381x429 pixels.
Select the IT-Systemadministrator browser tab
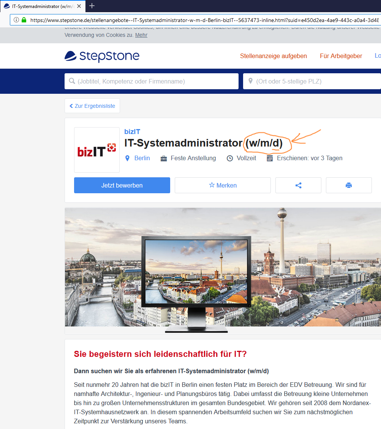coord(43,6)
